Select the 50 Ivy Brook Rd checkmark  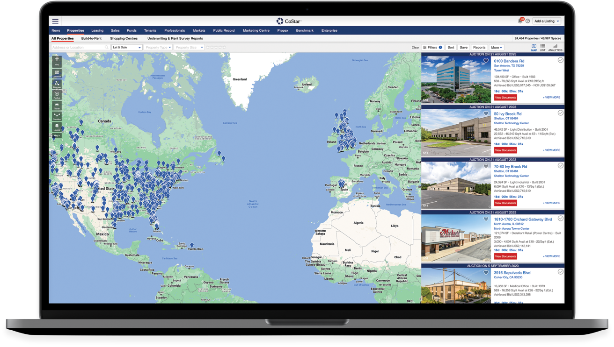(560, 113)
